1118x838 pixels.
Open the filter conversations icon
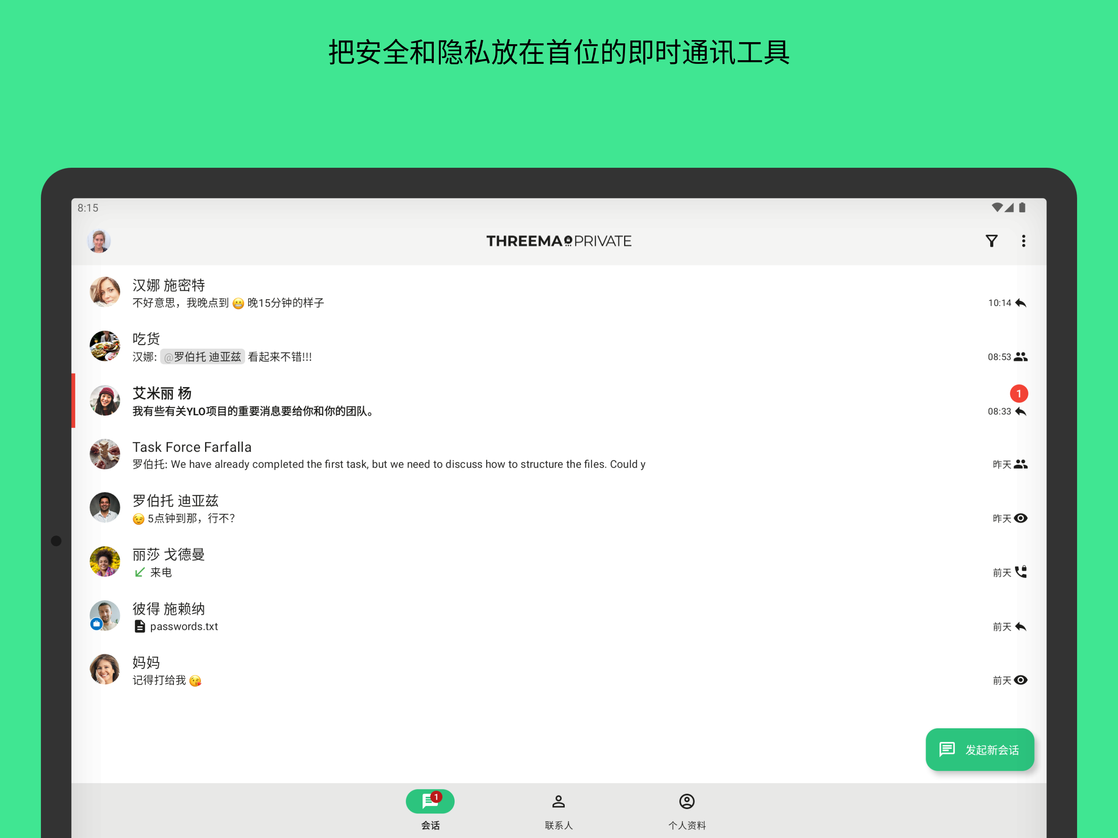[991, 241]
